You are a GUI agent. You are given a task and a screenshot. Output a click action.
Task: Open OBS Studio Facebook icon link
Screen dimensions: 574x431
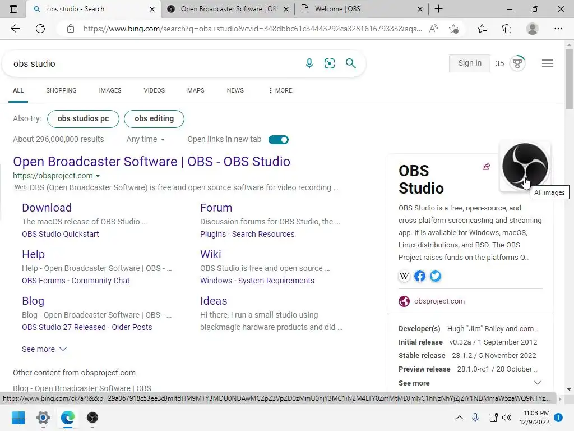coord(420,276)
